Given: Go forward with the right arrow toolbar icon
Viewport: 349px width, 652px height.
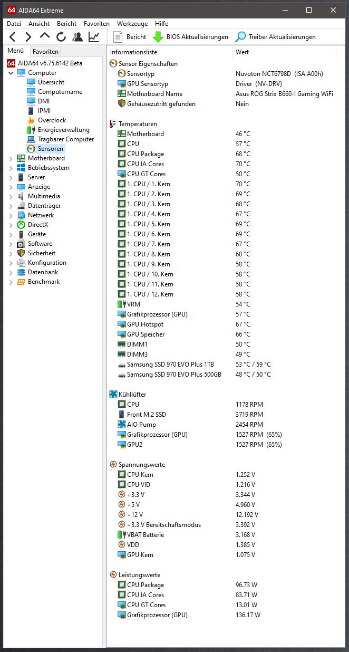Looking at the screenshot, I should coord(28,37).
